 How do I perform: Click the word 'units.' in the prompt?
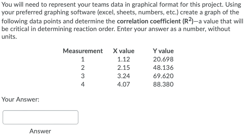pos(9,37)
